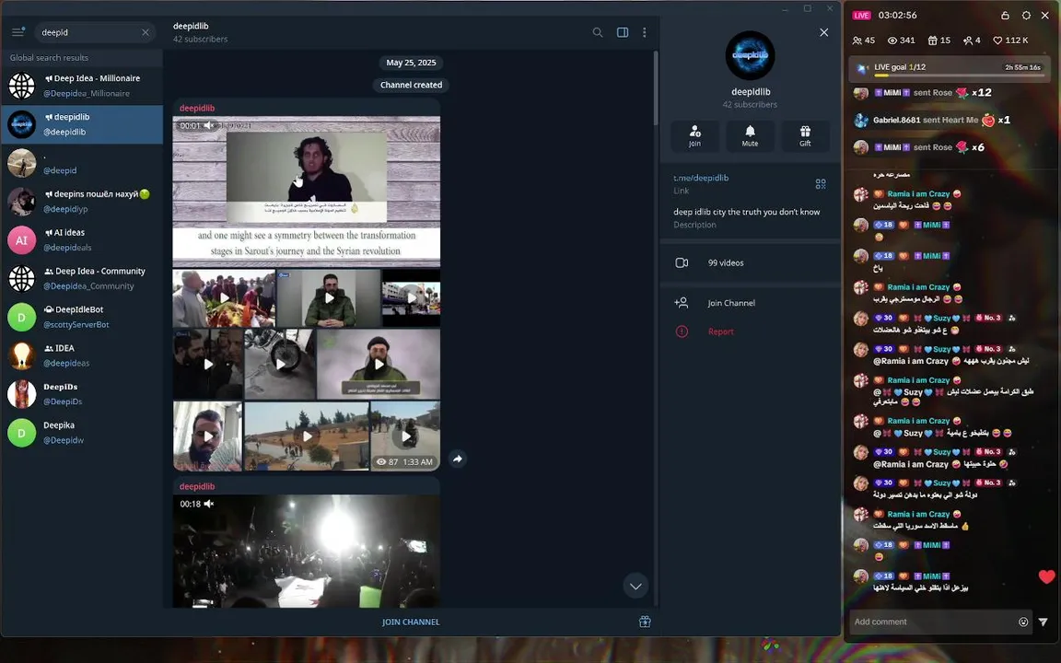View the 45 viewers count in live
1061x663 pixels.
click(864, 41)
